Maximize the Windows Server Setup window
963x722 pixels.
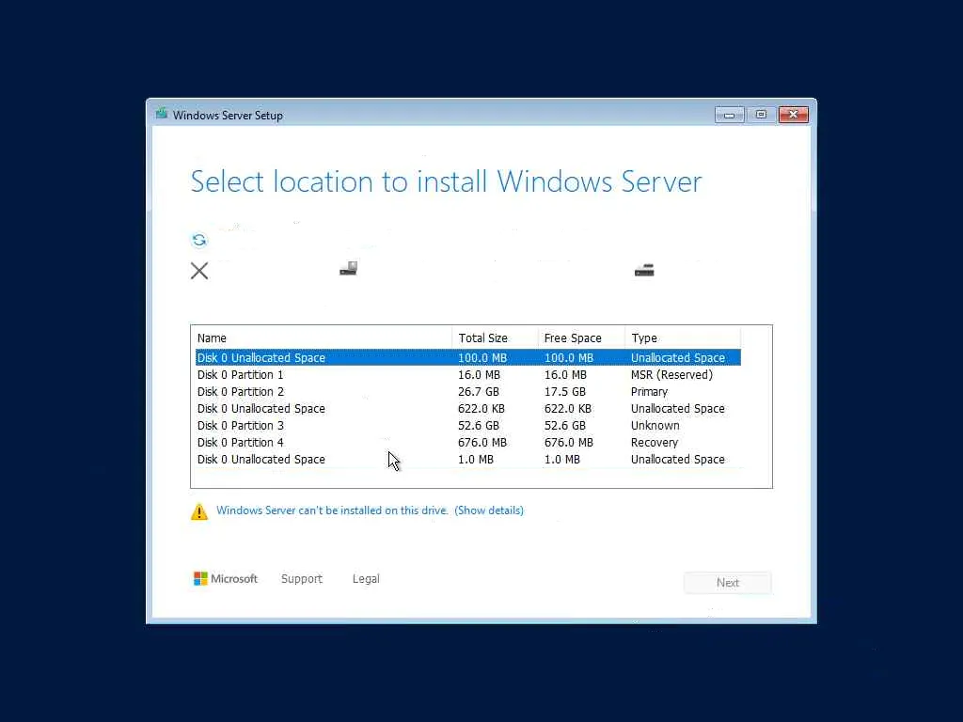[761, 115]
